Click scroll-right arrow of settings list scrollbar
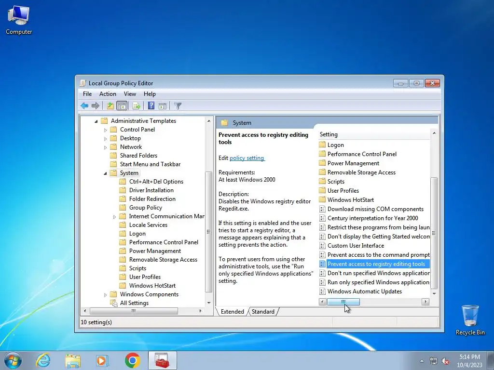Screen dimensions: 494x370 coord(425,302)
